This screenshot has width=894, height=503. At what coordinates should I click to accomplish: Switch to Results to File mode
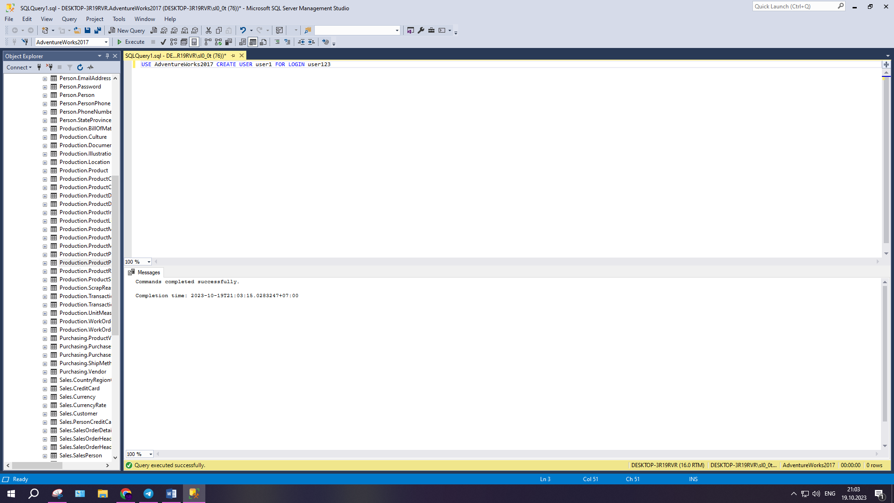click(263, 42)
